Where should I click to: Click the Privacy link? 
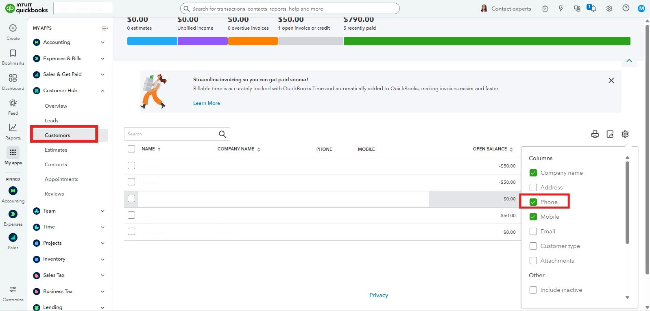(379, 295)
